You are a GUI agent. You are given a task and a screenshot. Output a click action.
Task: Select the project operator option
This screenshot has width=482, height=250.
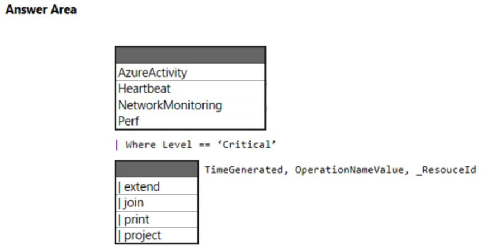(x=157, y=235)
